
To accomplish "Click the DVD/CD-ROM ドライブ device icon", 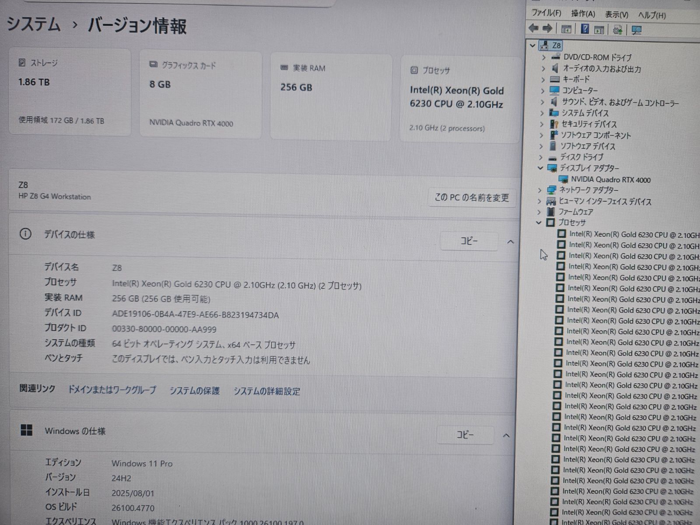I will click(x=556, y=57).
